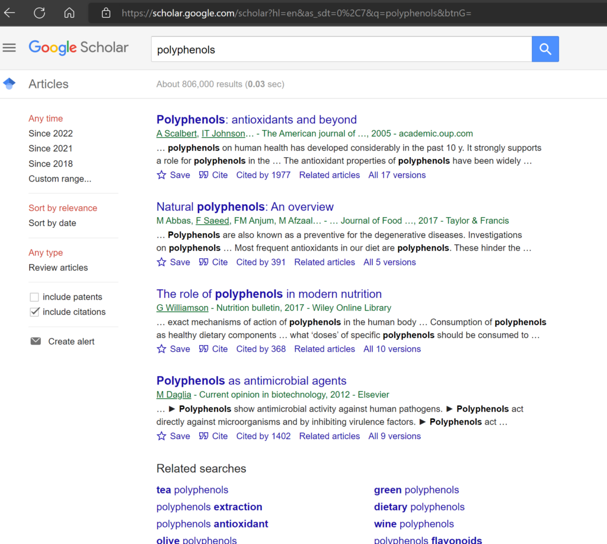Click the browser back arrow

coord(9,12)
